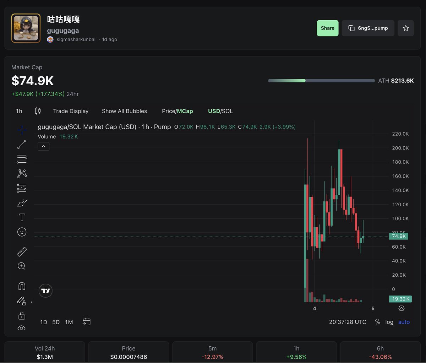Select the zoom in tool
Viewport: 426px width, 363px height.
click(22, 266)
